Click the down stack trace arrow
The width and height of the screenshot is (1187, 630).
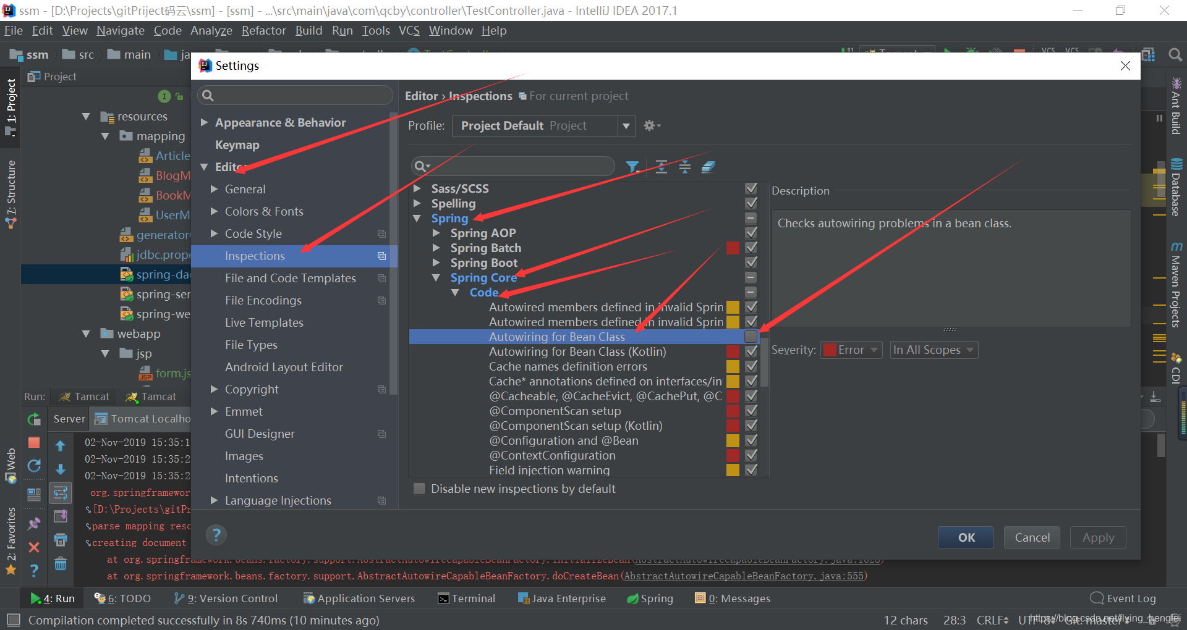pyautogui.click(x=61, y=469)
